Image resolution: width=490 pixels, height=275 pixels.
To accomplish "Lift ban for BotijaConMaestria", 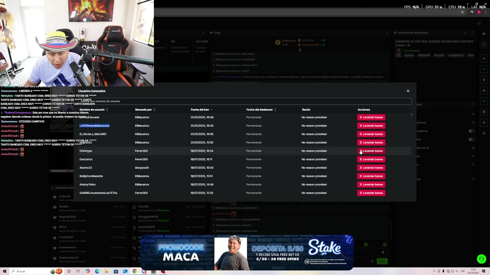I will click(x=371, y=176).
